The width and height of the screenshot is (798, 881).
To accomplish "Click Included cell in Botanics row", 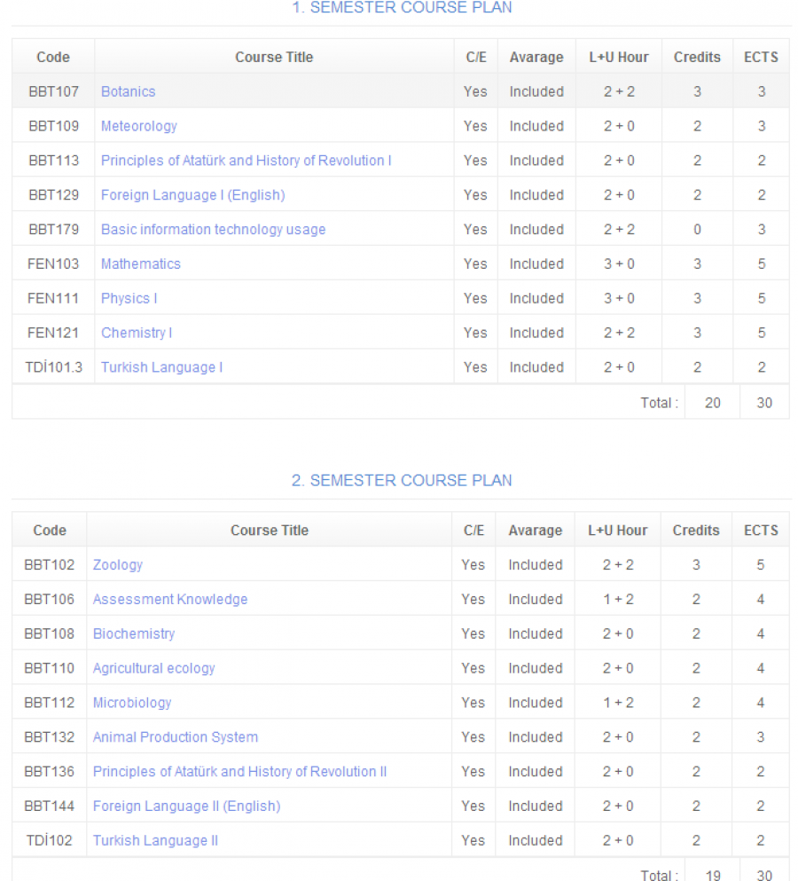I will coord(536,91).
